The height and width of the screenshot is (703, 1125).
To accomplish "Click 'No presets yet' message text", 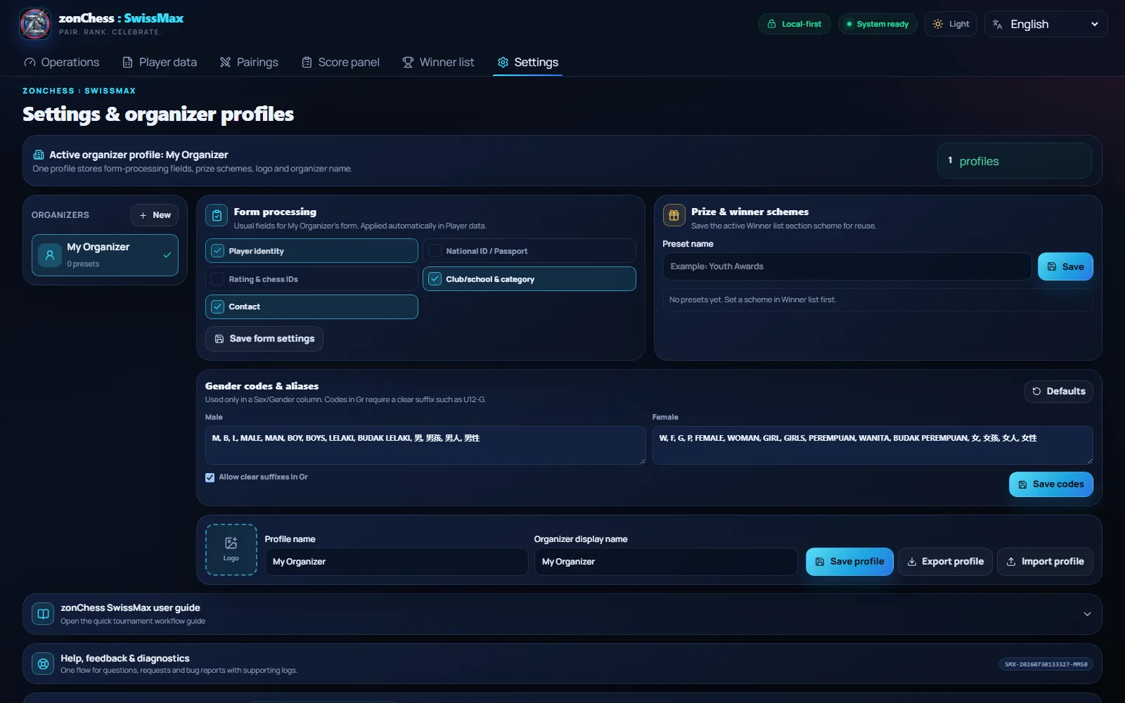I will (x=752, y=299).
